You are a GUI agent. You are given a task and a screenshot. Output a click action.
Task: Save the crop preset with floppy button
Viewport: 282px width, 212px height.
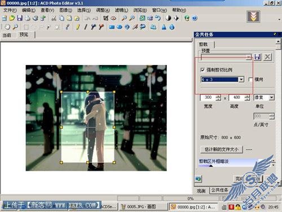pyautogui.click(x=257, y=57)
